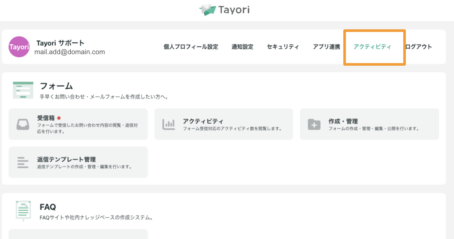Click the mail.add@domain.com account email

point(70,52)
